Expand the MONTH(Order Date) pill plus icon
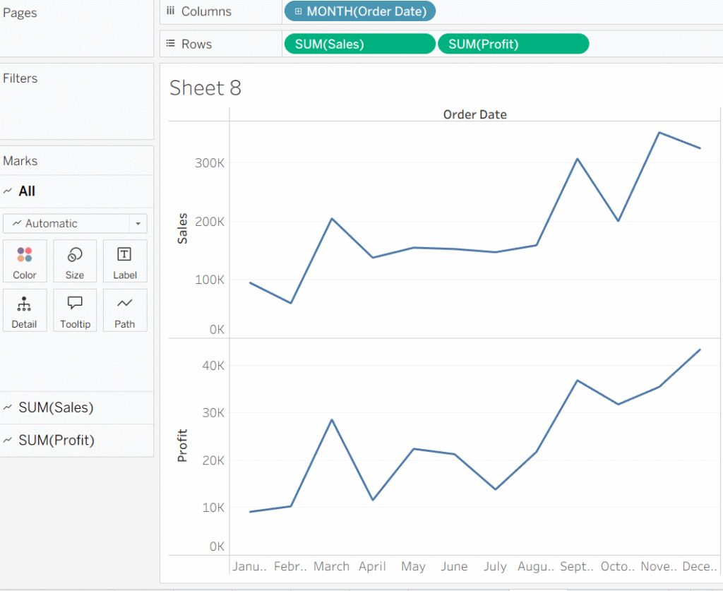723x591 pixels. pos(298,11)
